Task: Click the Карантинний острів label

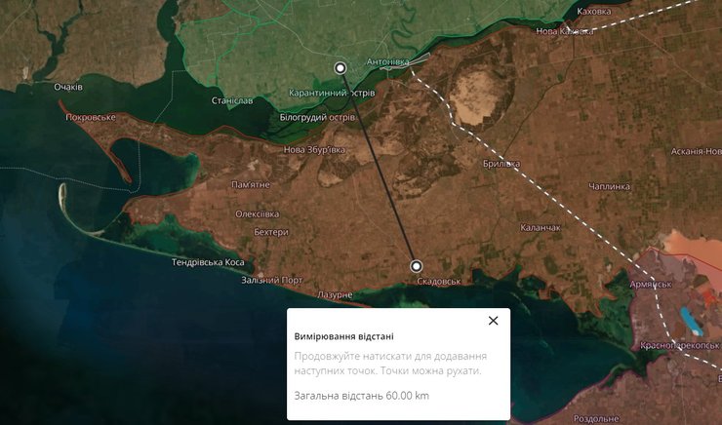Action: coord(332,93)
